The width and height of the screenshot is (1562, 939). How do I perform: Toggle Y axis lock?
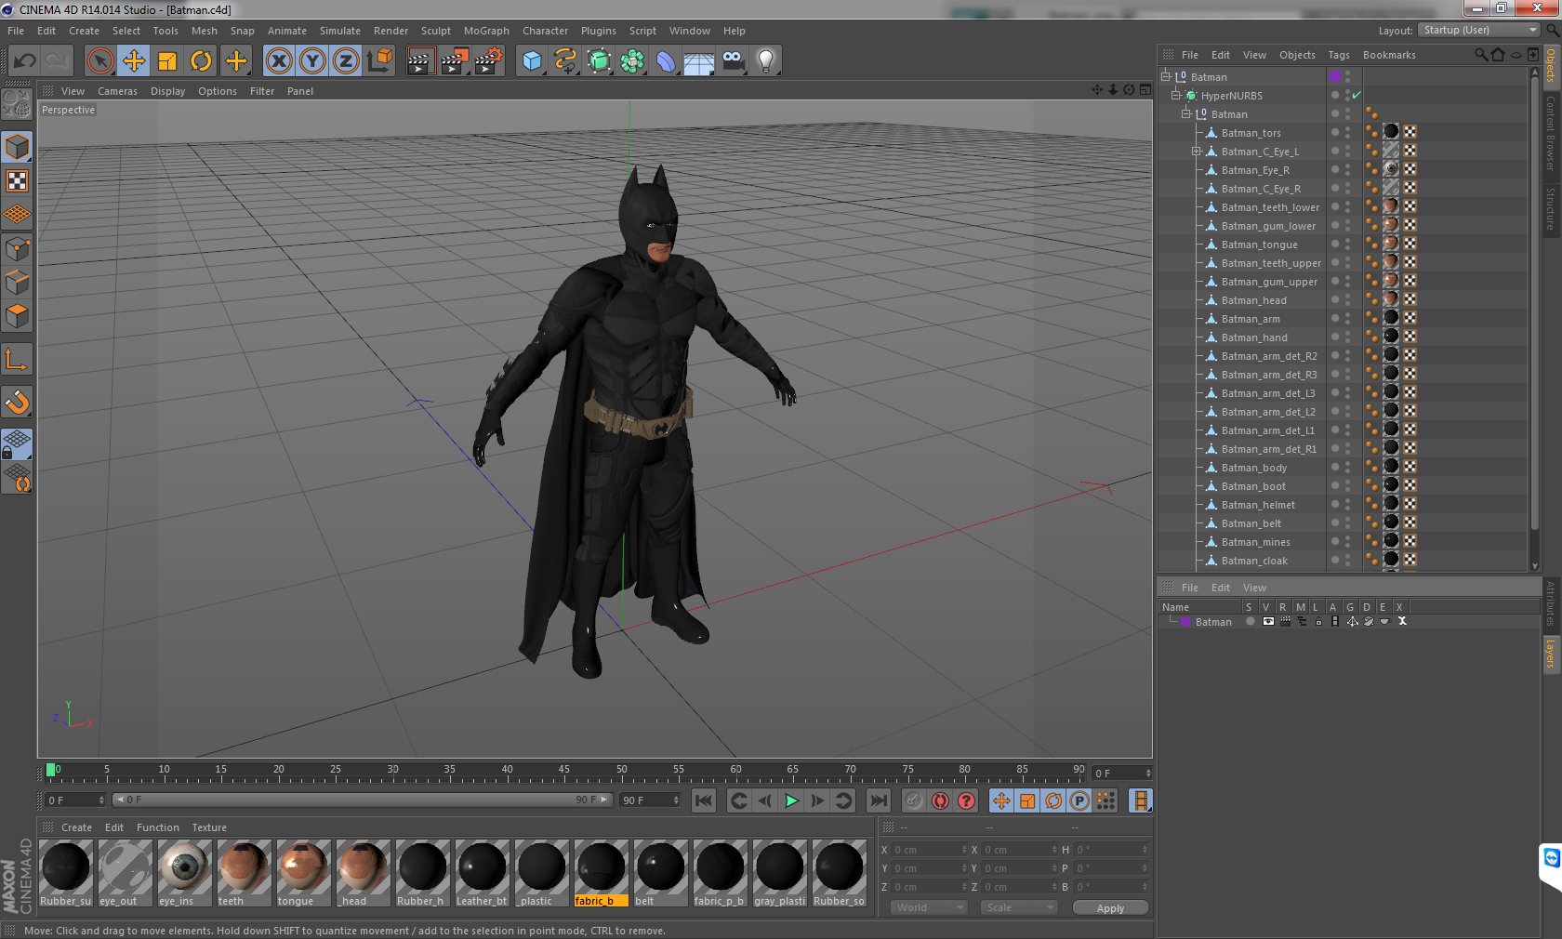(312, 61)
